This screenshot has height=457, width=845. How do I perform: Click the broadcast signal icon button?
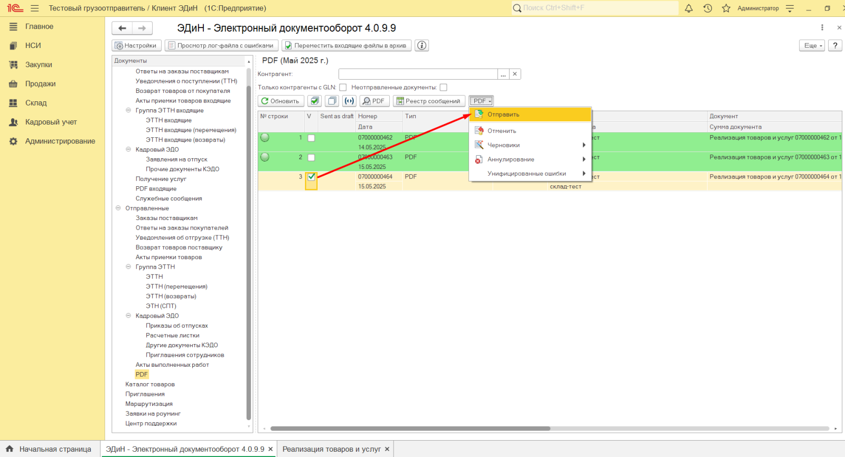349,101
